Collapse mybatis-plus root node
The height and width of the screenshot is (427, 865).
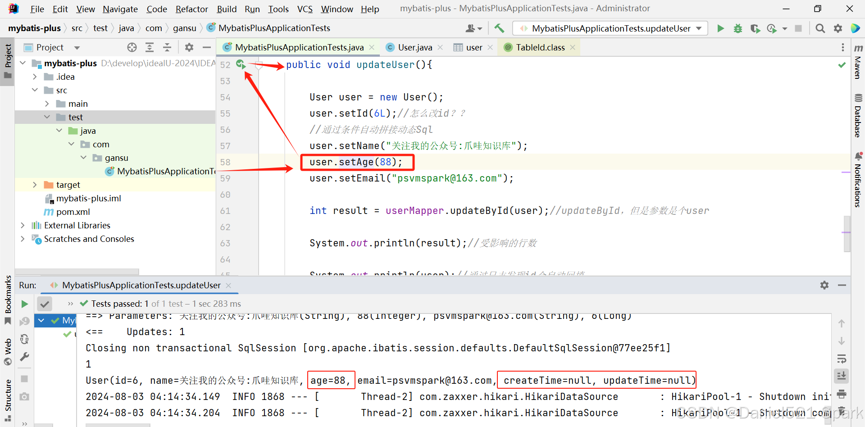(23, 63)
